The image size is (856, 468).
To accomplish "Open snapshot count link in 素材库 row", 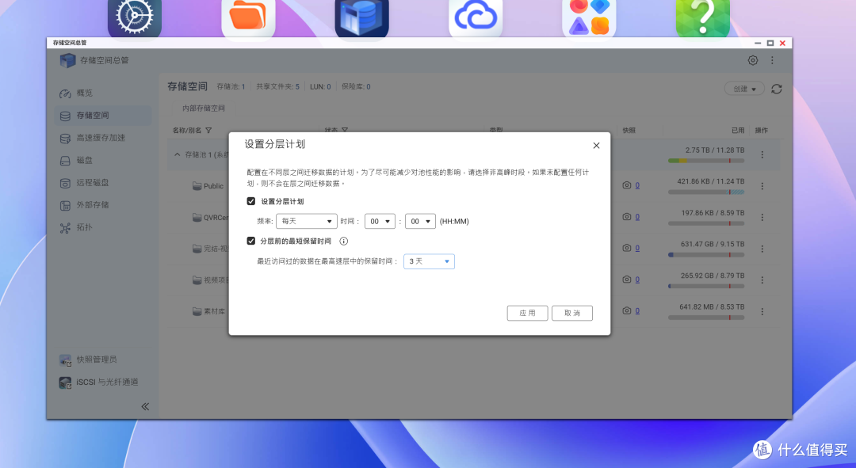I will click(x=637, y=311).
